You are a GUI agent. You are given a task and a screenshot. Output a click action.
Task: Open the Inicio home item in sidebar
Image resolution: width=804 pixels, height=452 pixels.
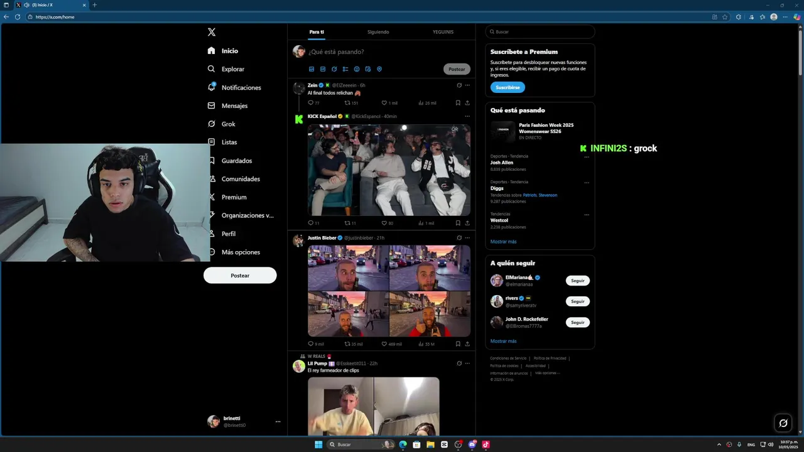click(223, 51)
